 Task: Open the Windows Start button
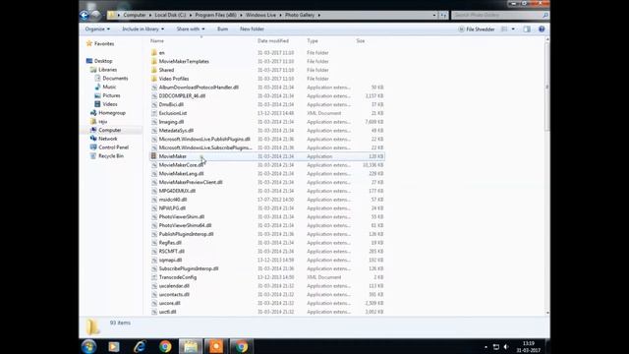click(89, 346)
